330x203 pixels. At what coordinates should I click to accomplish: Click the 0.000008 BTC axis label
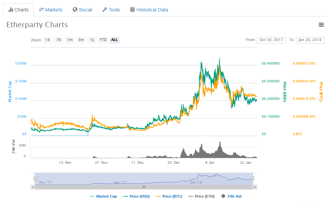304,117
